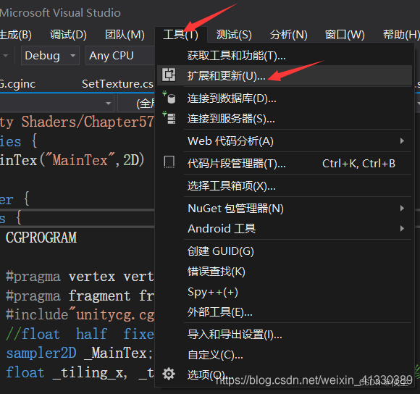Click the CGPROGRAM code line

[x=41, y=238]
